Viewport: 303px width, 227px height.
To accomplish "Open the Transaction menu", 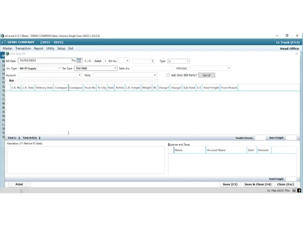I will point(23,48).
